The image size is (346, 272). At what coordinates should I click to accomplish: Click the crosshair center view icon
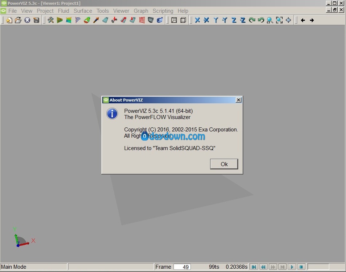(288, 20)
